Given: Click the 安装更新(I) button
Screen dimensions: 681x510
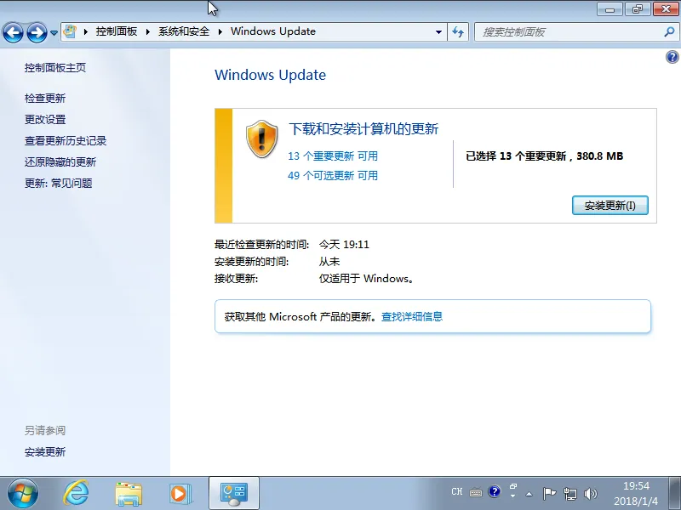Looking at the screenshot, I should (610, 206).
